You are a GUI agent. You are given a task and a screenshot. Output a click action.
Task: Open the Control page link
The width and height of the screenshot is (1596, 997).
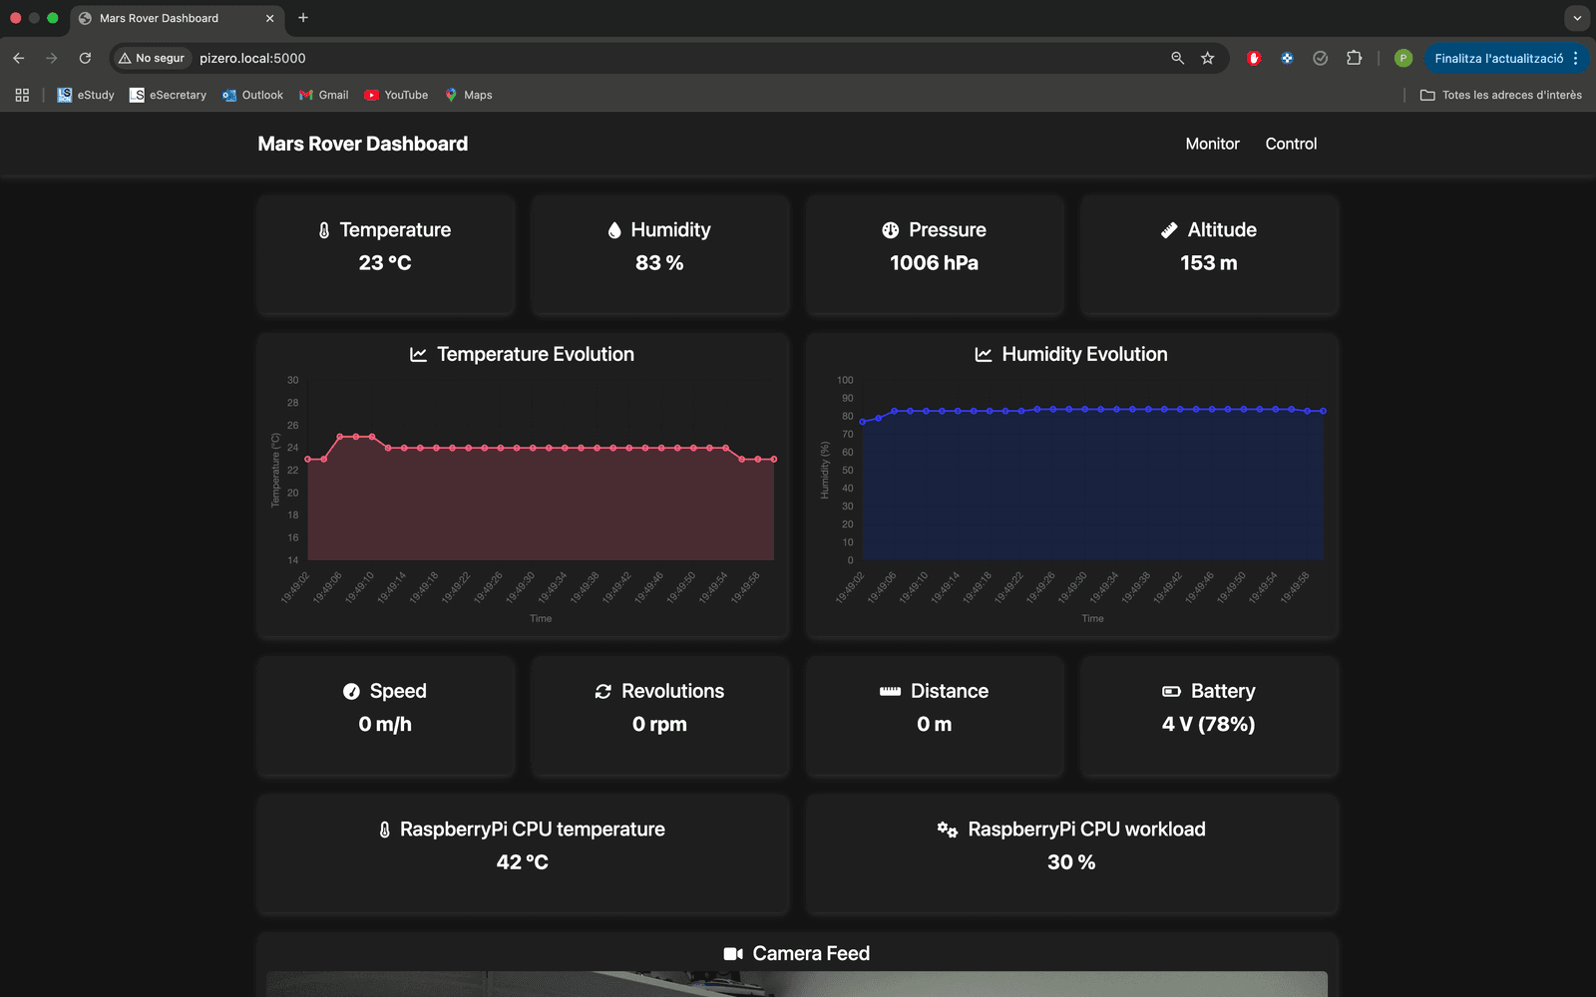point(1291,144)
